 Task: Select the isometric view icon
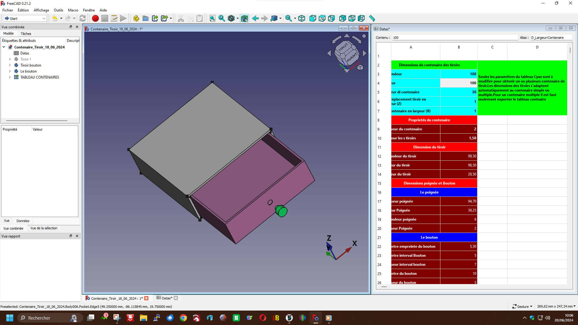coord(302,18)
